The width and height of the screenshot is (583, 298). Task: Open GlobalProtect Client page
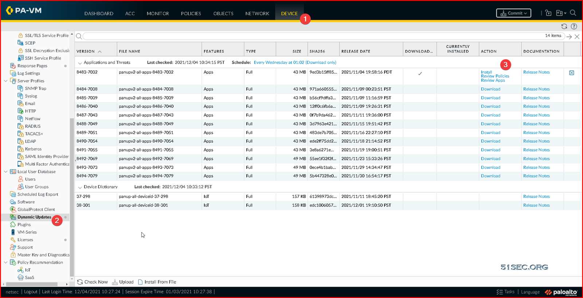coord(36,209)
